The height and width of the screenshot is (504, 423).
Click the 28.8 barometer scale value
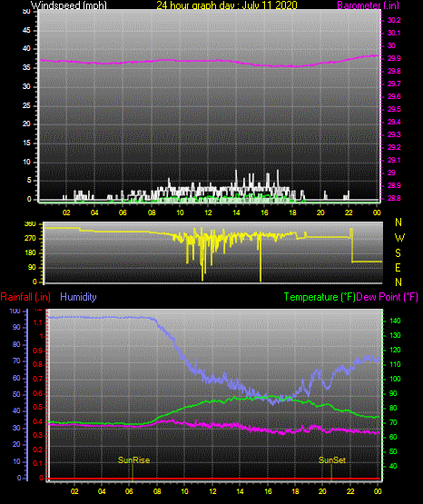pyautogui.click(x=394, y=198)
